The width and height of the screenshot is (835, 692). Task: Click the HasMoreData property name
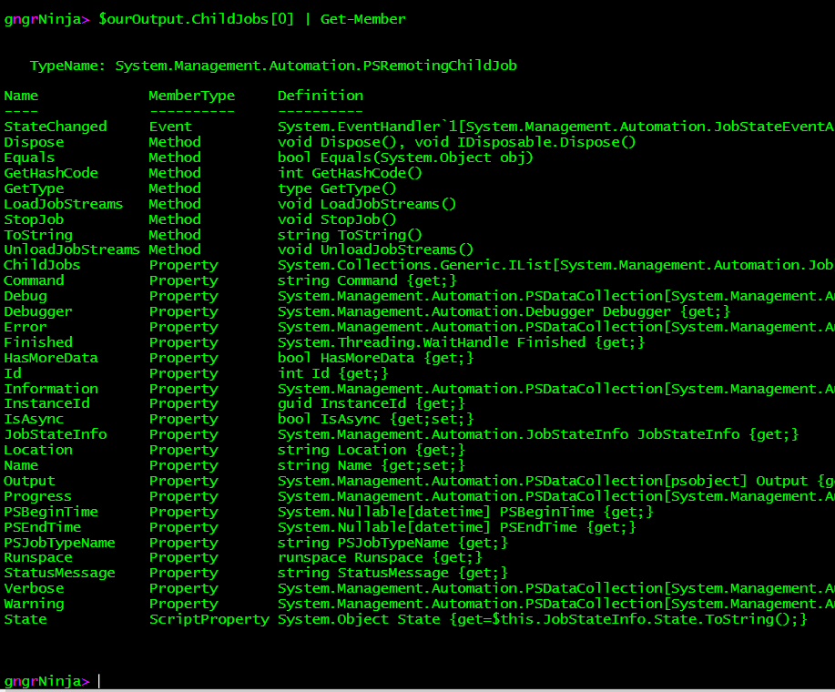tap(51, 358)
